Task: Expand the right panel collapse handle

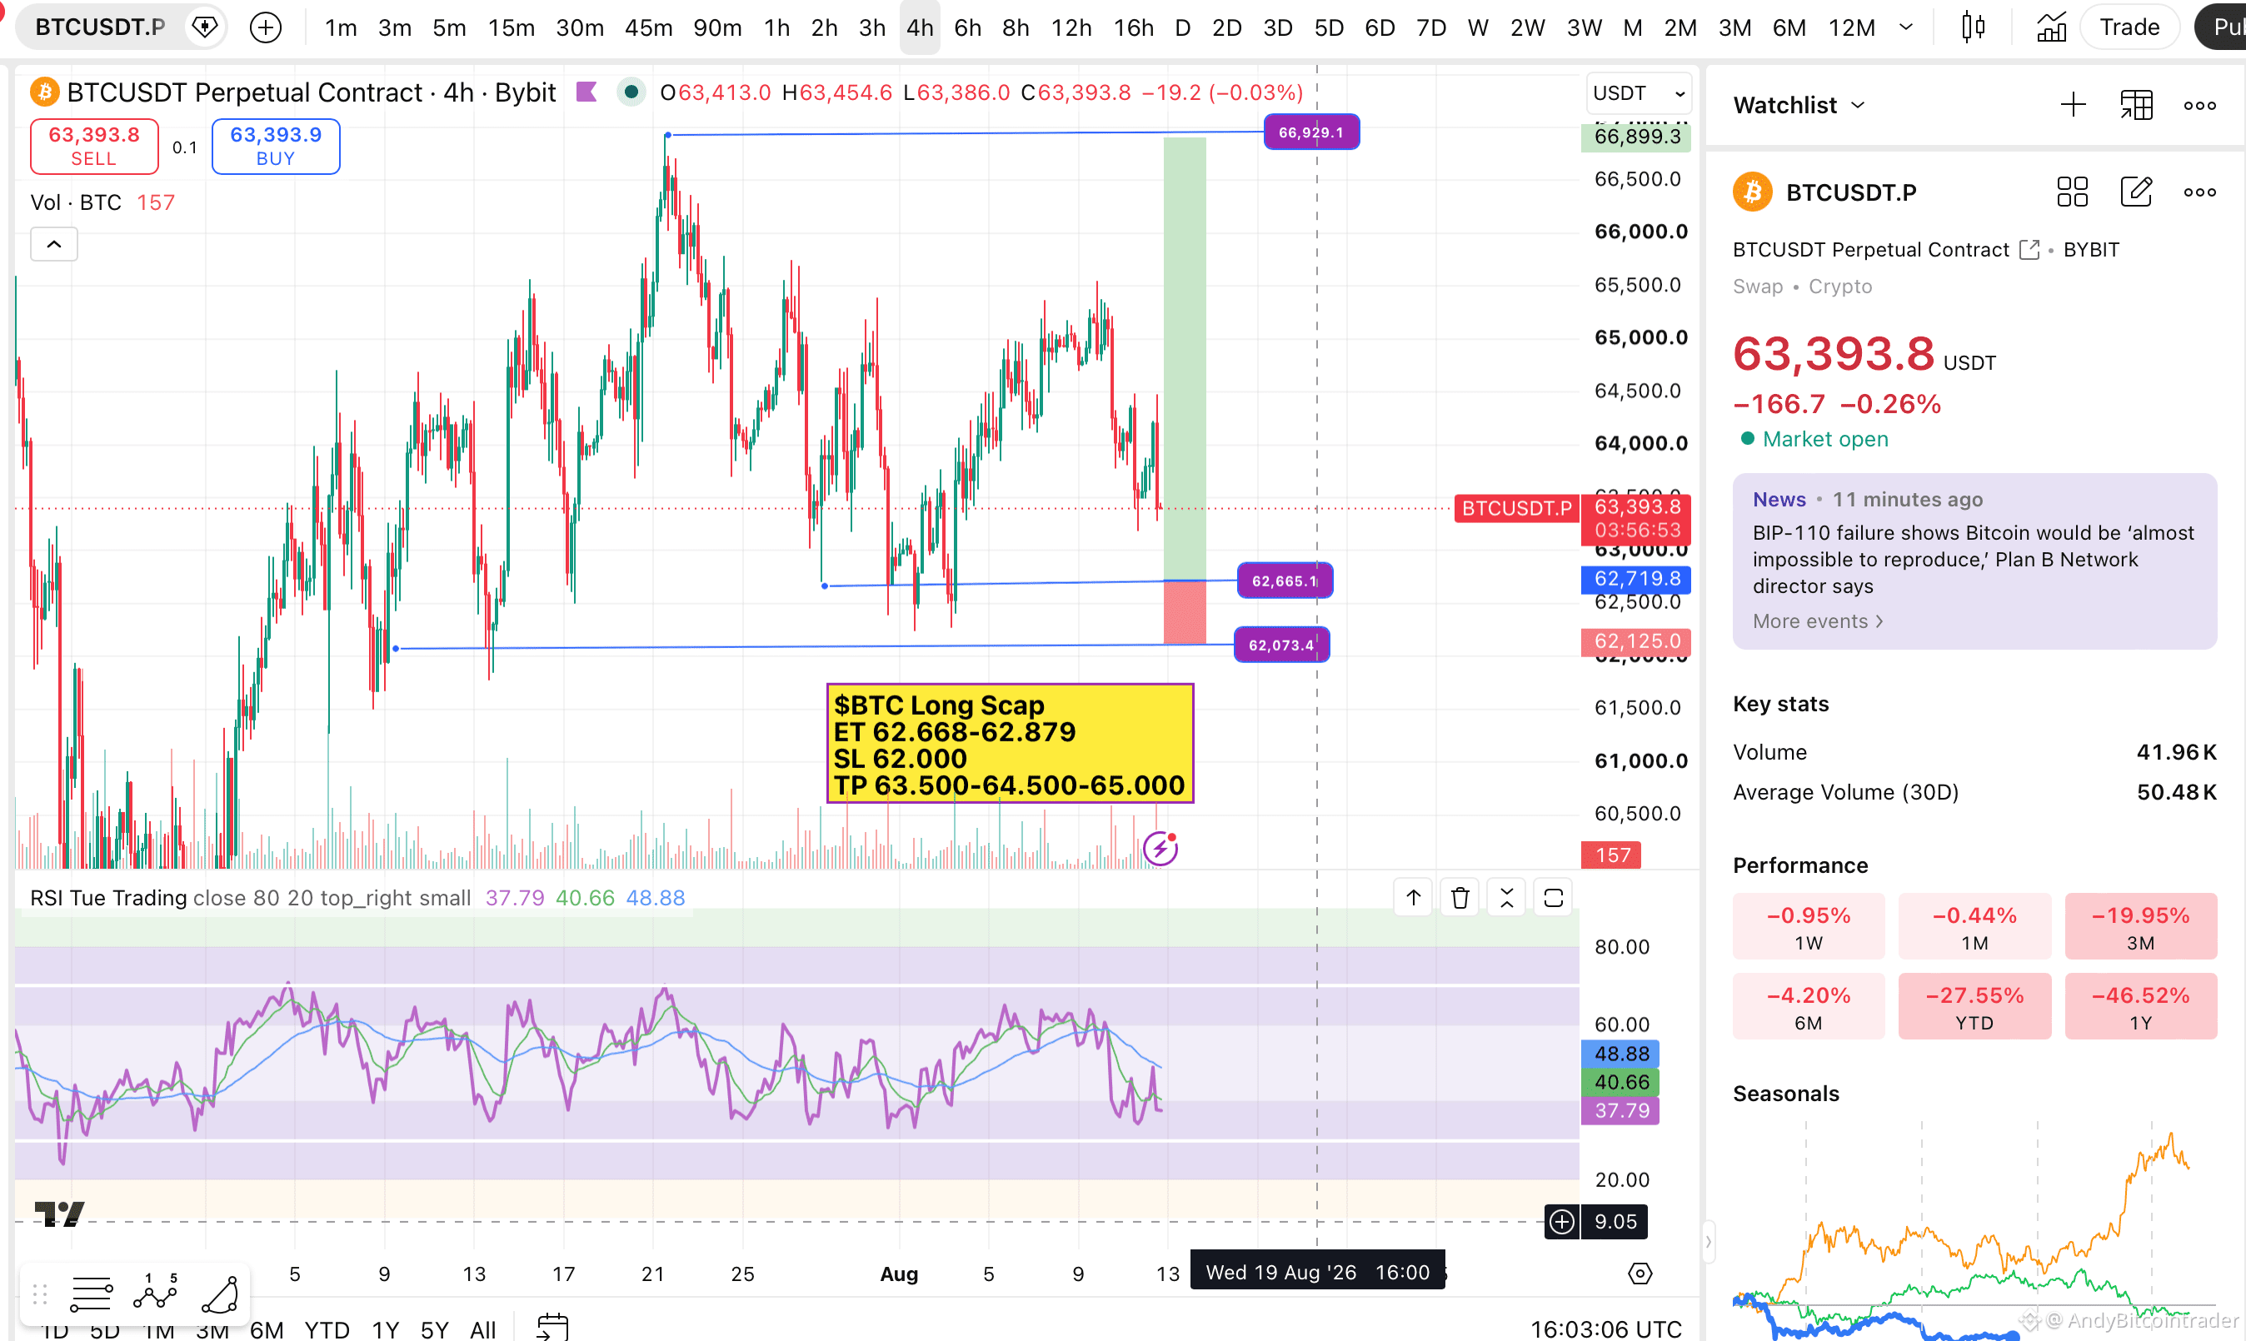Action: pyautogui.click(x=1707, y=1242)
